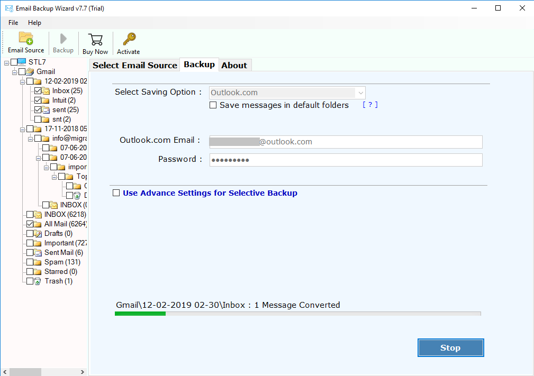Click Use Advance Settings for Selective Backup link
Viewport: 534px width, 376px height.
pos(210,193)
